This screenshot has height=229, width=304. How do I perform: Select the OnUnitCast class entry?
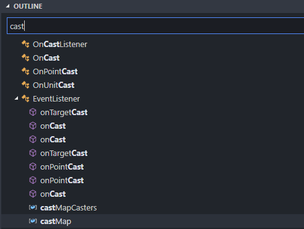click(53, 85)
